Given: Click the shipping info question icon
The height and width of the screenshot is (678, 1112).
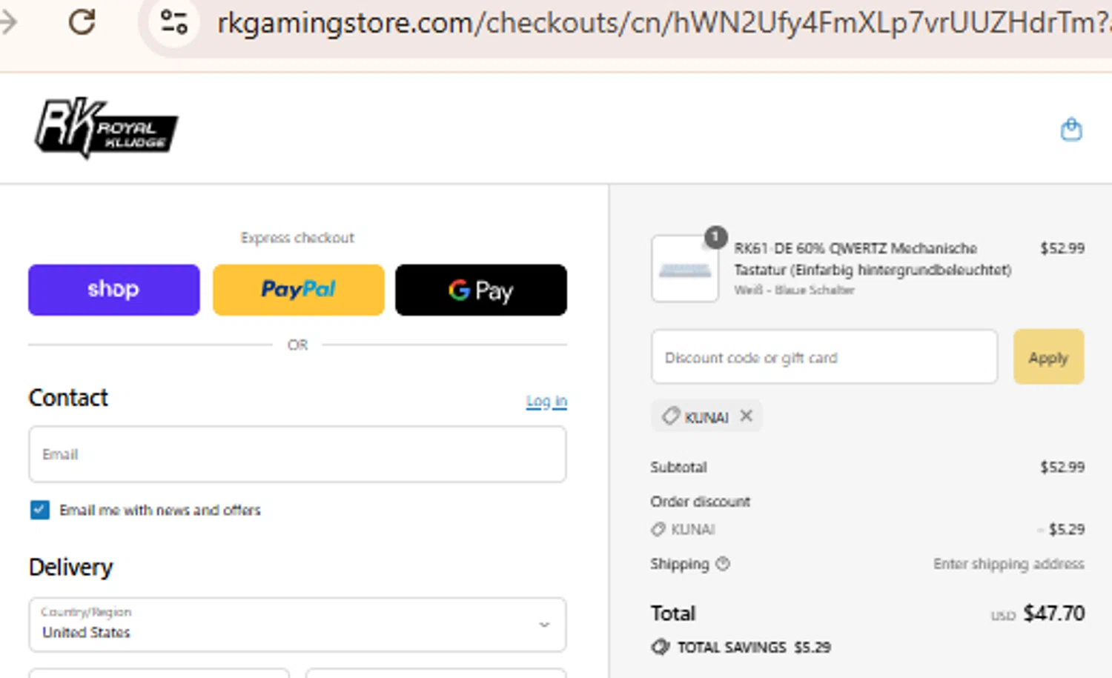Looking at the screenshot, I should pos(723,564).
